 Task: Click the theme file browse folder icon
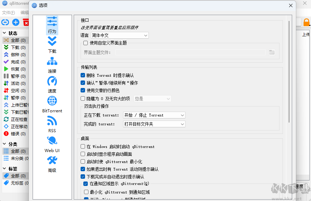272,52
